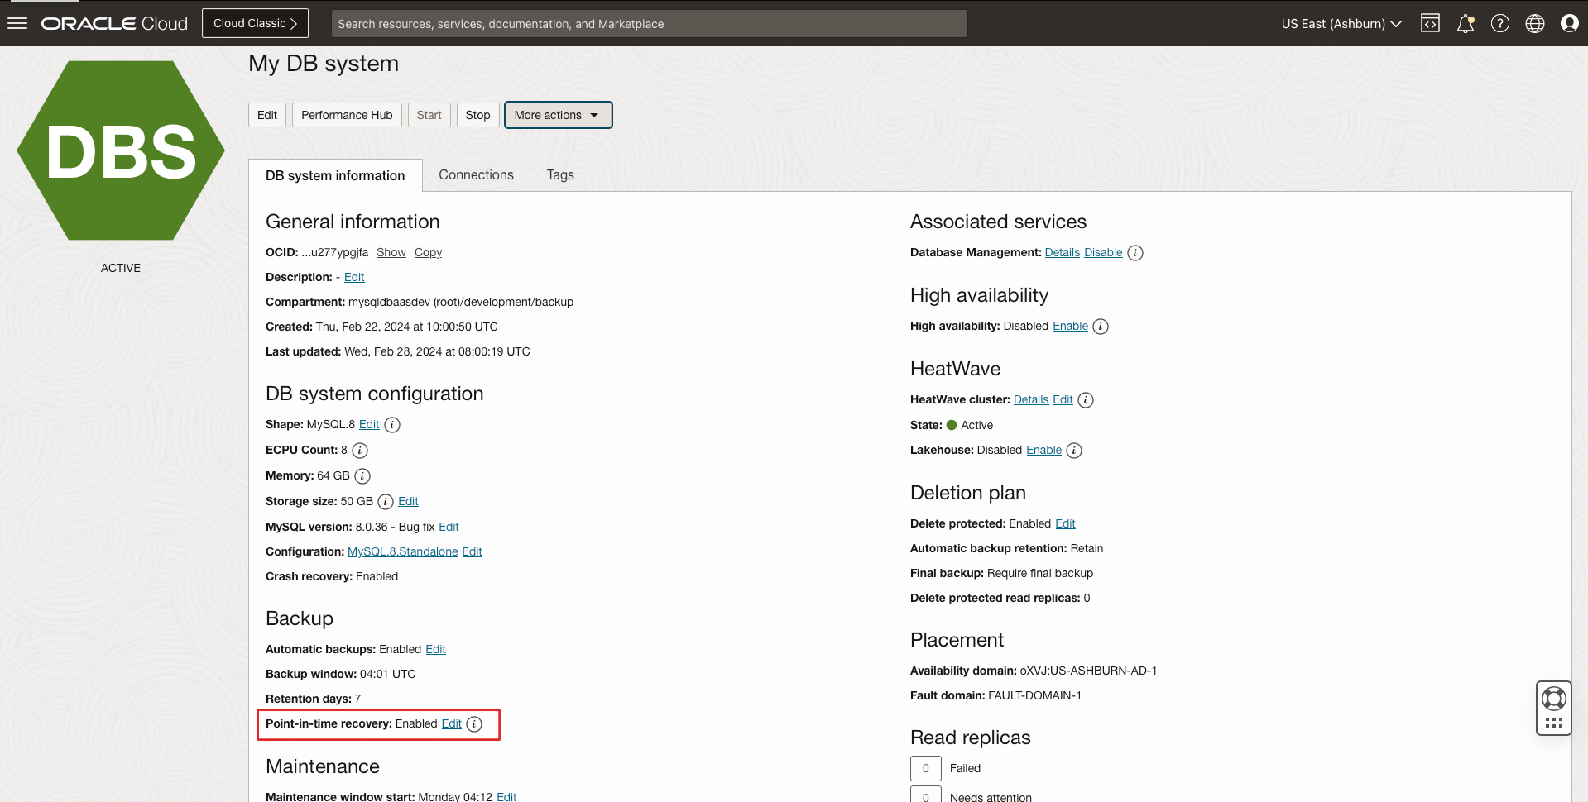Open the user profile avatar
This screenshot has height=802, width=1588.
1569,23
